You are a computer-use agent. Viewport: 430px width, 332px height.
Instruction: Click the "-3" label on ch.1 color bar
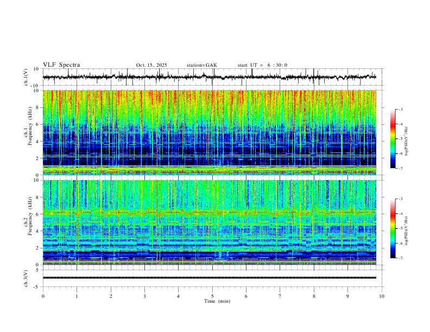coord(401,109)
